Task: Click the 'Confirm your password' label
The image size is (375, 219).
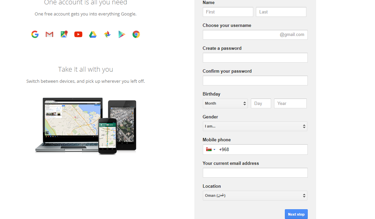Action: pyautogui.click(x=227, y=71)
